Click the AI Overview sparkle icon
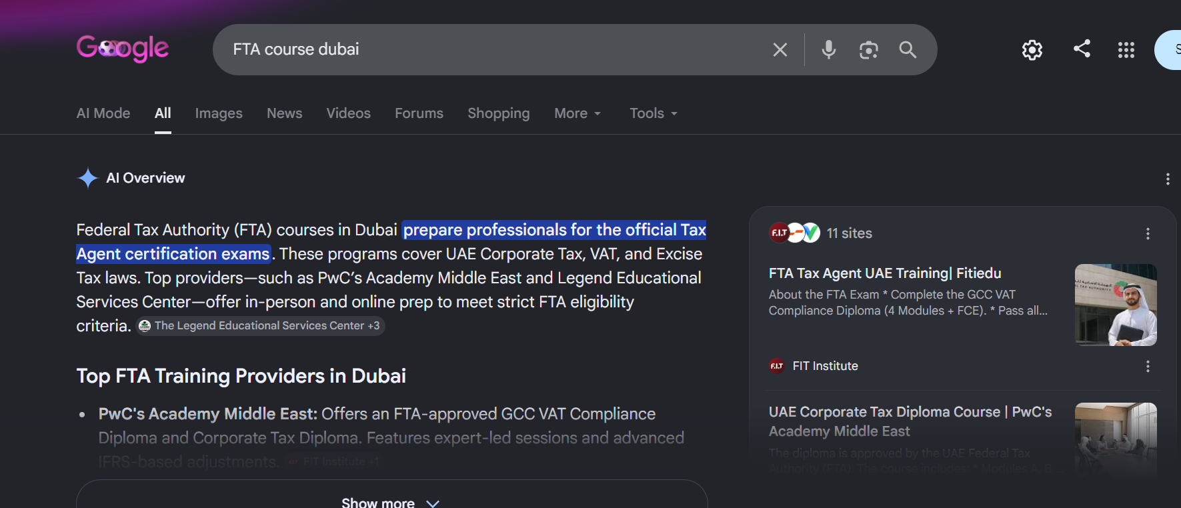1181x508 pixels. pyautogui.click(x=87, y=178)
